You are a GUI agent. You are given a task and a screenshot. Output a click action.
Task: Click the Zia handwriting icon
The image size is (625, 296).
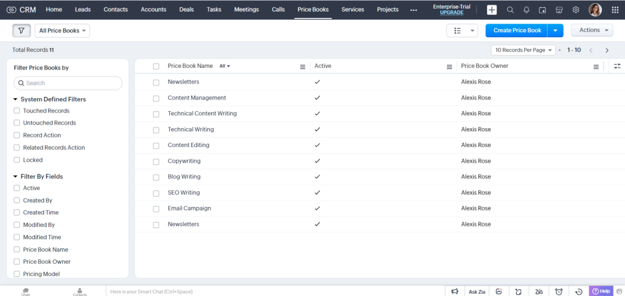(x=539, y=291)
